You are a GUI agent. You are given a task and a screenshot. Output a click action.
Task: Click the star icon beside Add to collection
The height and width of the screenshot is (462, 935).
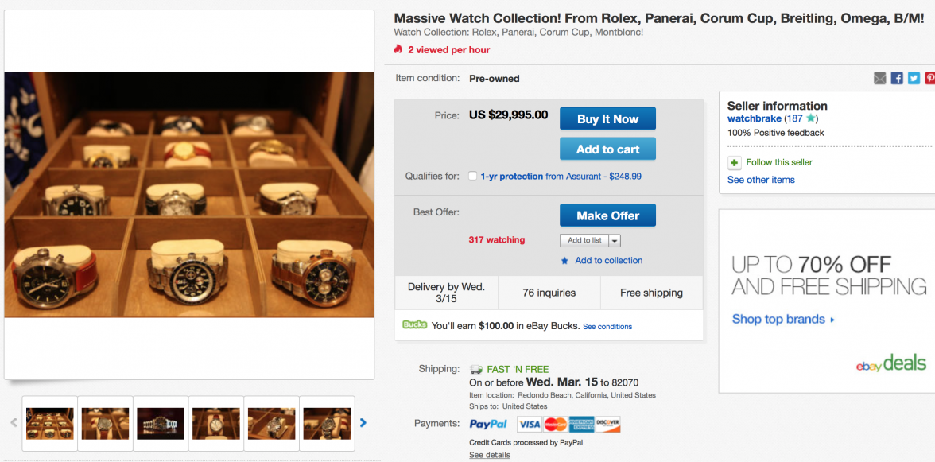[564, 261]
